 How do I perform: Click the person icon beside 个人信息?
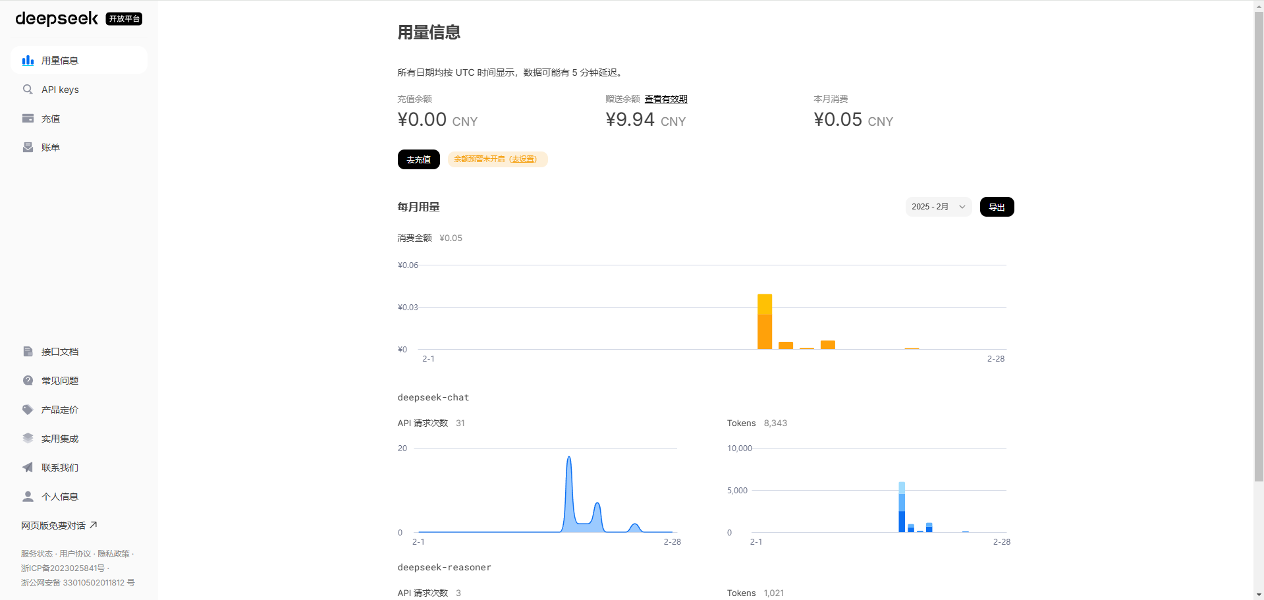[28, 497]
